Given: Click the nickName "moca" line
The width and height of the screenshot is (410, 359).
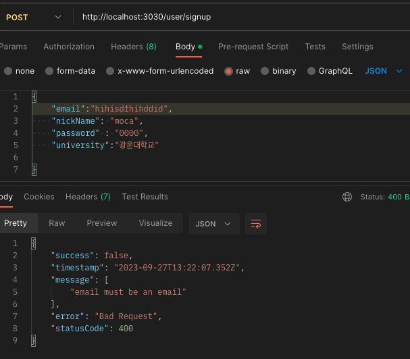Looking at the screenshot, I should (97, 121).
